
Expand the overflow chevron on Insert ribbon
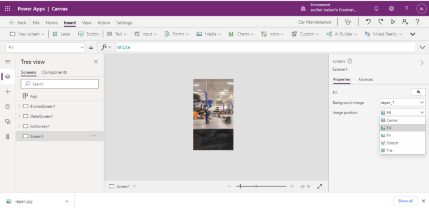coord(413,34)
